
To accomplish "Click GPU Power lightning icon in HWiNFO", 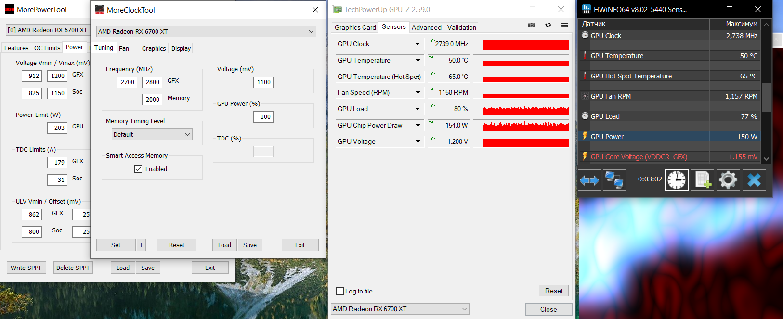I will (x=585, y=136).
